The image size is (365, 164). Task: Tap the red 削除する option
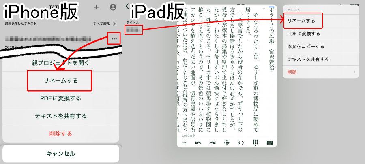tap(61, 133)
